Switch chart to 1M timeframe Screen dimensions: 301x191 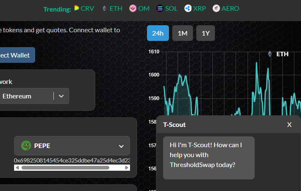pos(183,33)
